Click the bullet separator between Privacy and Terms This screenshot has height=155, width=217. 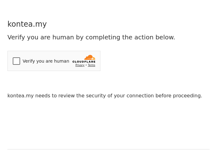pyautogui.click(x=86, y=65)
